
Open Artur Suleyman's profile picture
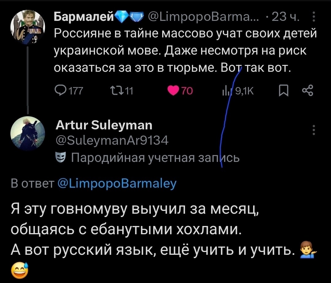(x=27, y=134)
